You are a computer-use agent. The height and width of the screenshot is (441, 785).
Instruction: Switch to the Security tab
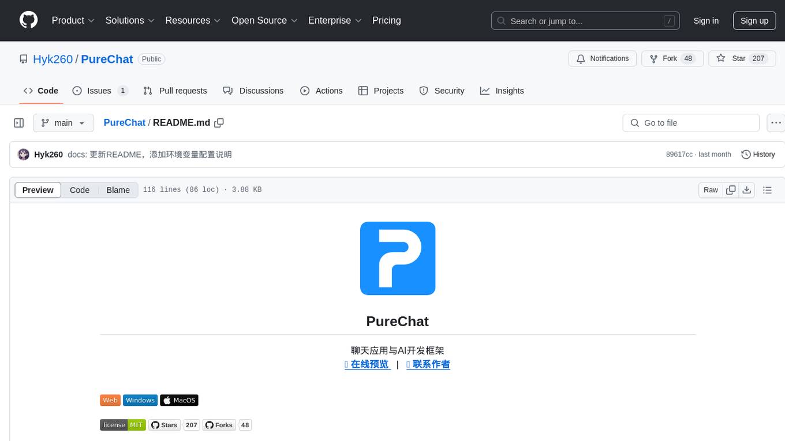tap(442, 91)
